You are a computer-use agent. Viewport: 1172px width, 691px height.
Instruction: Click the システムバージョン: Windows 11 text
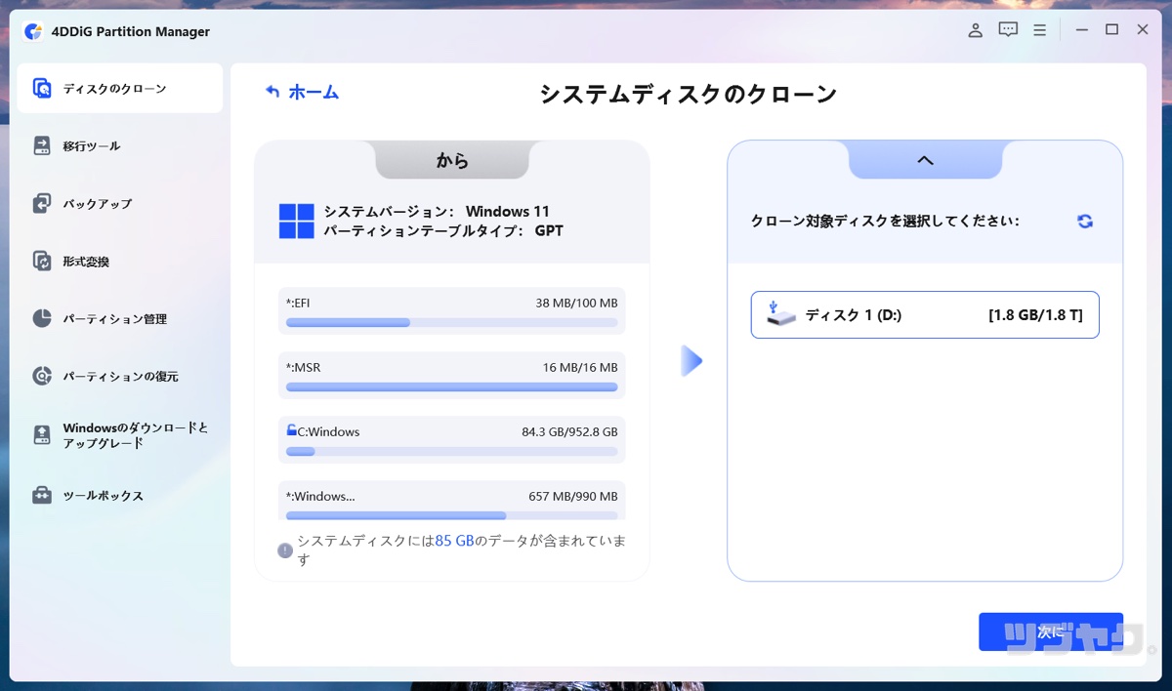pos(437,212)
